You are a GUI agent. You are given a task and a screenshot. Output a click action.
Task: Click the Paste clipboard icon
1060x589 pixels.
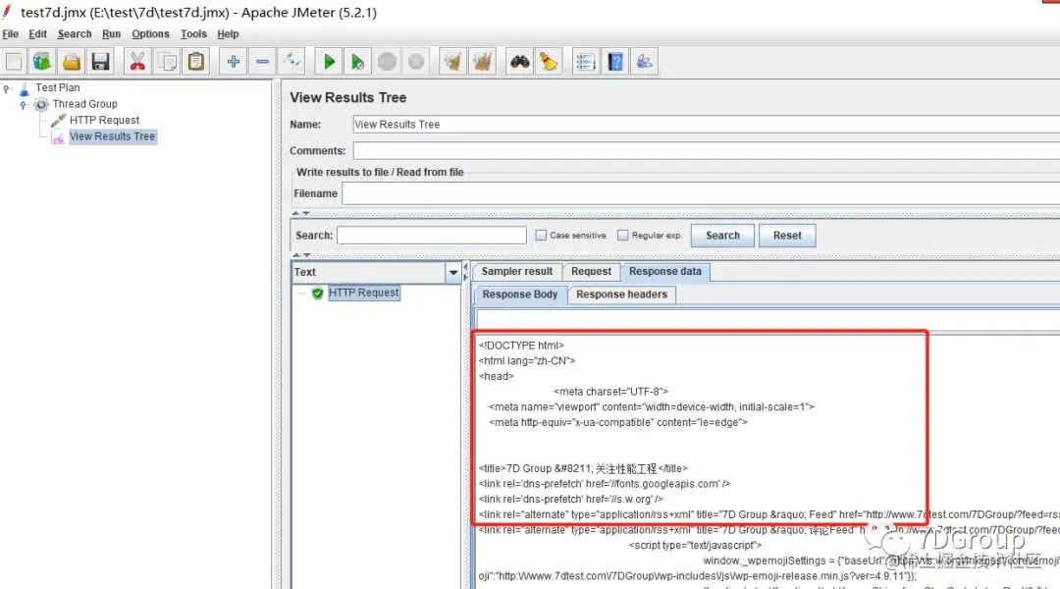[x=196, y=62]
